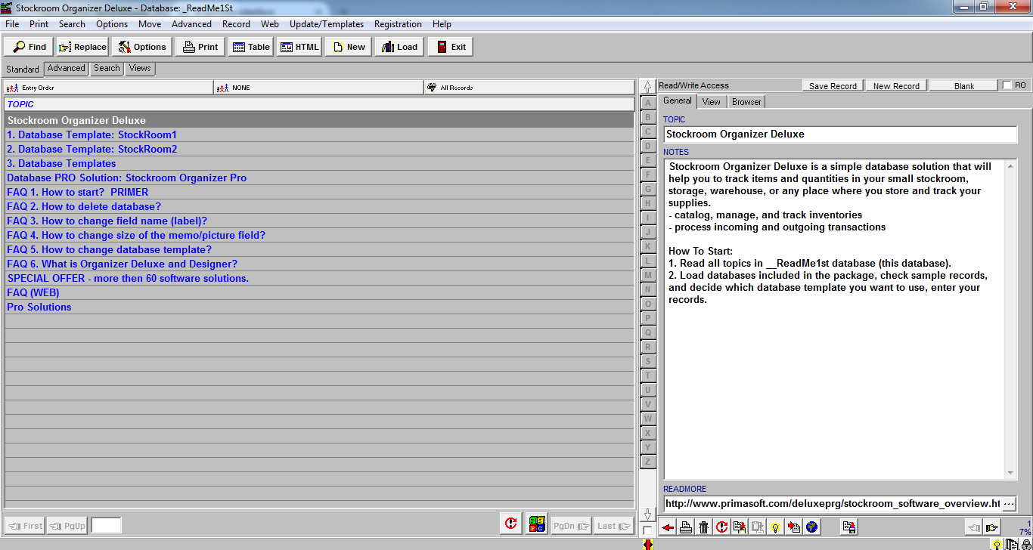The image size is (1033, 550).
Task: Switch to the Views toolbar tab
Action: [x=140, y=68]
